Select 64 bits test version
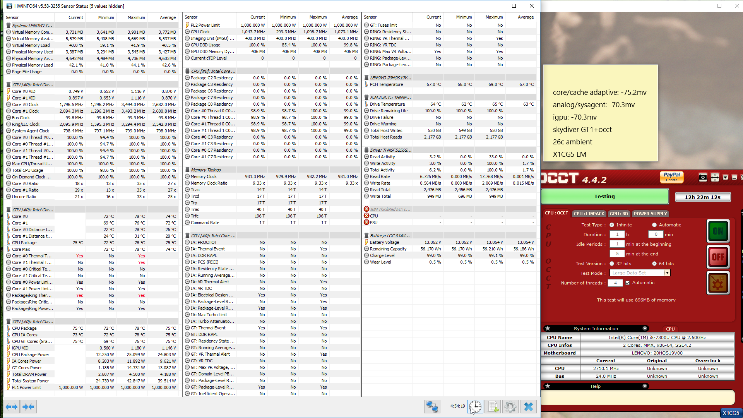Viewport: 743px width, 418px height. (x=654, y=264)
